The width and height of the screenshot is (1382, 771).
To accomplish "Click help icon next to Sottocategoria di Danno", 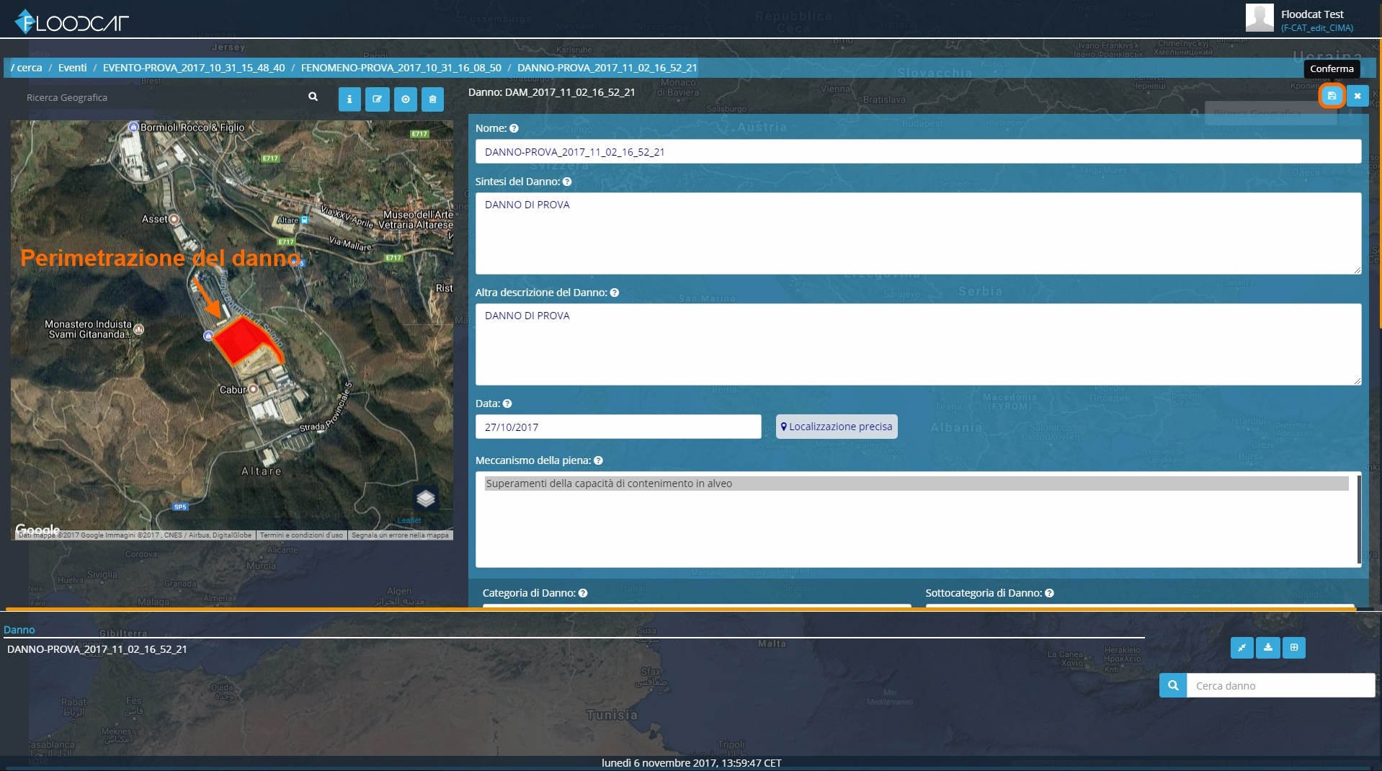I will (1050, 593).
